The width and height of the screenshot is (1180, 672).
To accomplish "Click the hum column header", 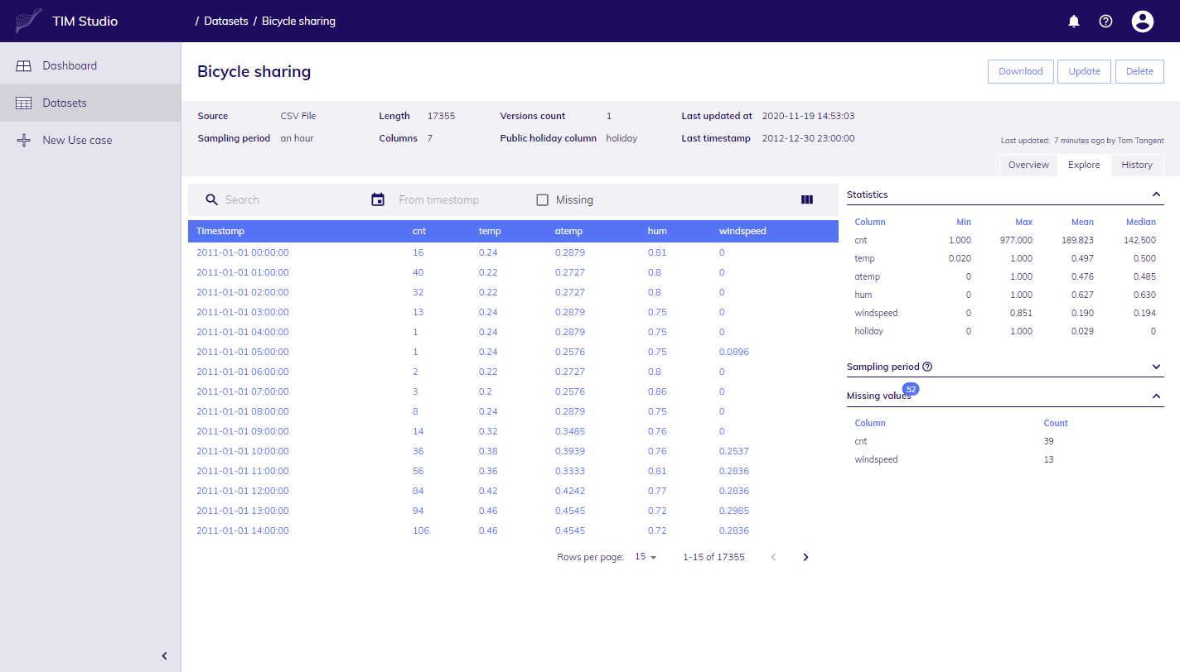I will [x=657, y=231].
